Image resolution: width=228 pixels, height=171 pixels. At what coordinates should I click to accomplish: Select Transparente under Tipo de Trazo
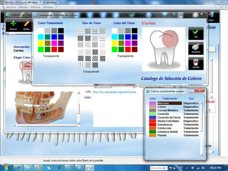click(91, 72)
